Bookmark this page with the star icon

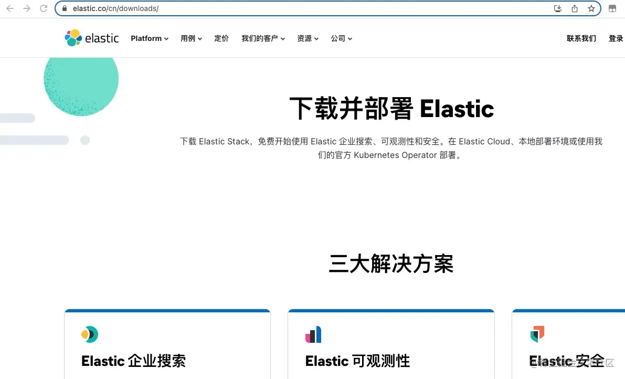coord(591,8)
